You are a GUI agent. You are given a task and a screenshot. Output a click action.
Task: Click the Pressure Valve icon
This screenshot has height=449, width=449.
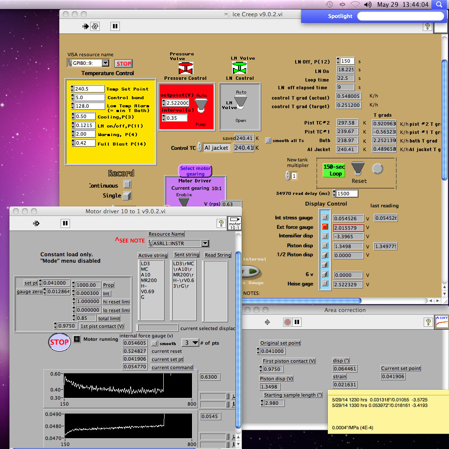186,68
